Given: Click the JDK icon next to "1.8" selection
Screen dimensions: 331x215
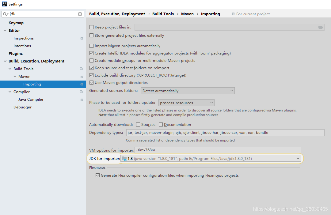Looking at the screenshot, I should pos(124,158).
